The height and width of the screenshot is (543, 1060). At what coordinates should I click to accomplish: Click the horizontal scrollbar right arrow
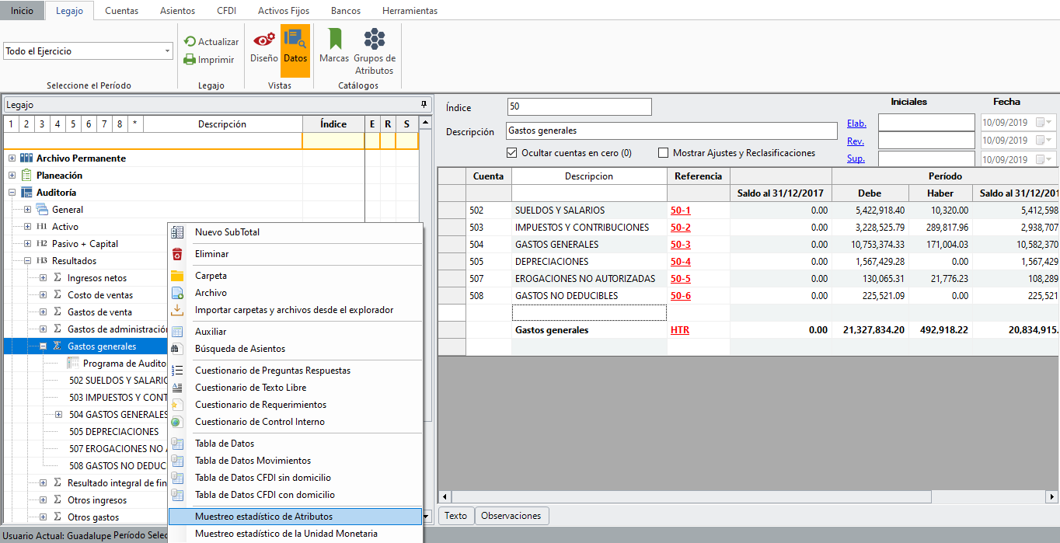pos(1051,496)
